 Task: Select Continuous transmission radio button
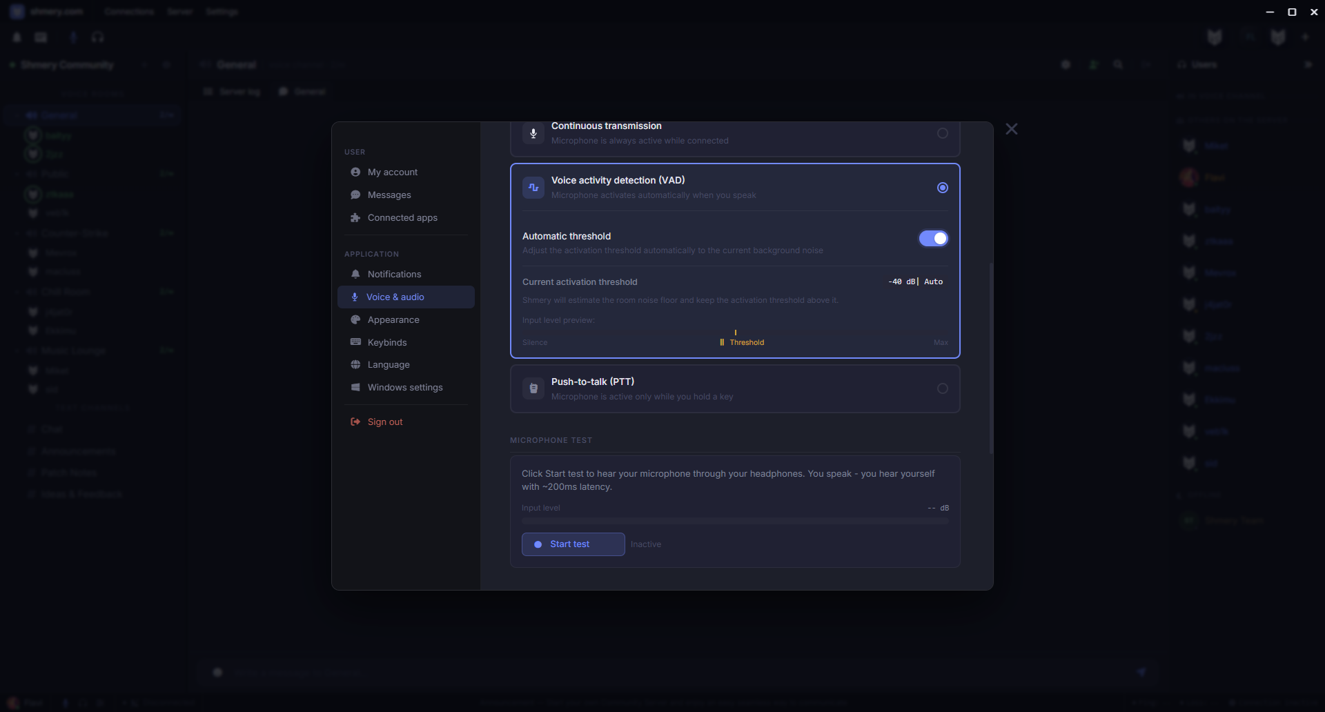coord(943,133)
